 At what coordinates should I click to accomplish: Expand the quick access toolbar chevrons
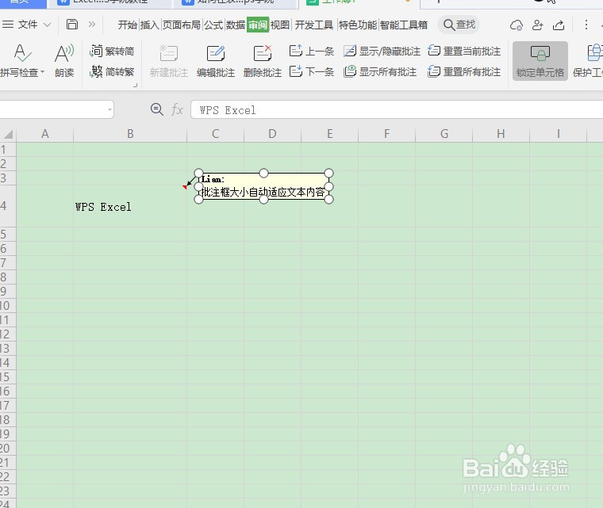point(91,25)
